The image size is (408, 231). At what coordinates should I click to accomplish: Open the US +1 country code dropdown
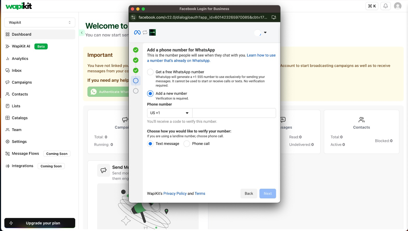click(170, 113)
